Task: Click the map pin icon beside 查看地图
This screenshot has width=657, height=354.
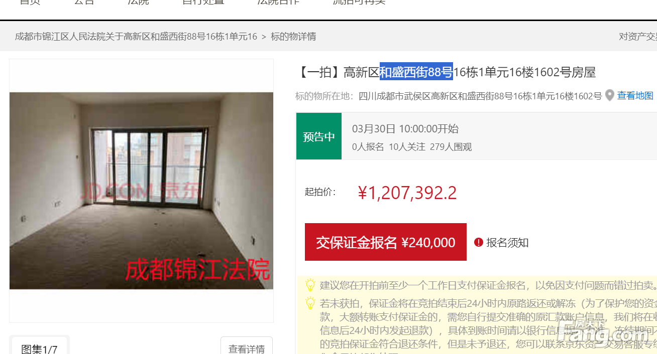Action: (x=609, y=95)
